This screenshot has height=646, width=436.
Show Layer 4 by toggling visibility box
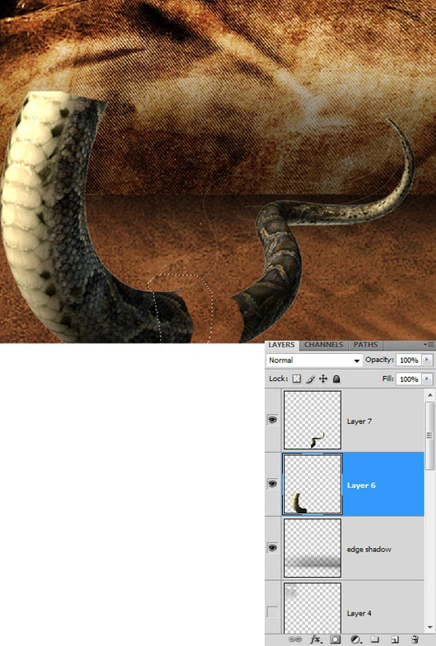[272, 612]
